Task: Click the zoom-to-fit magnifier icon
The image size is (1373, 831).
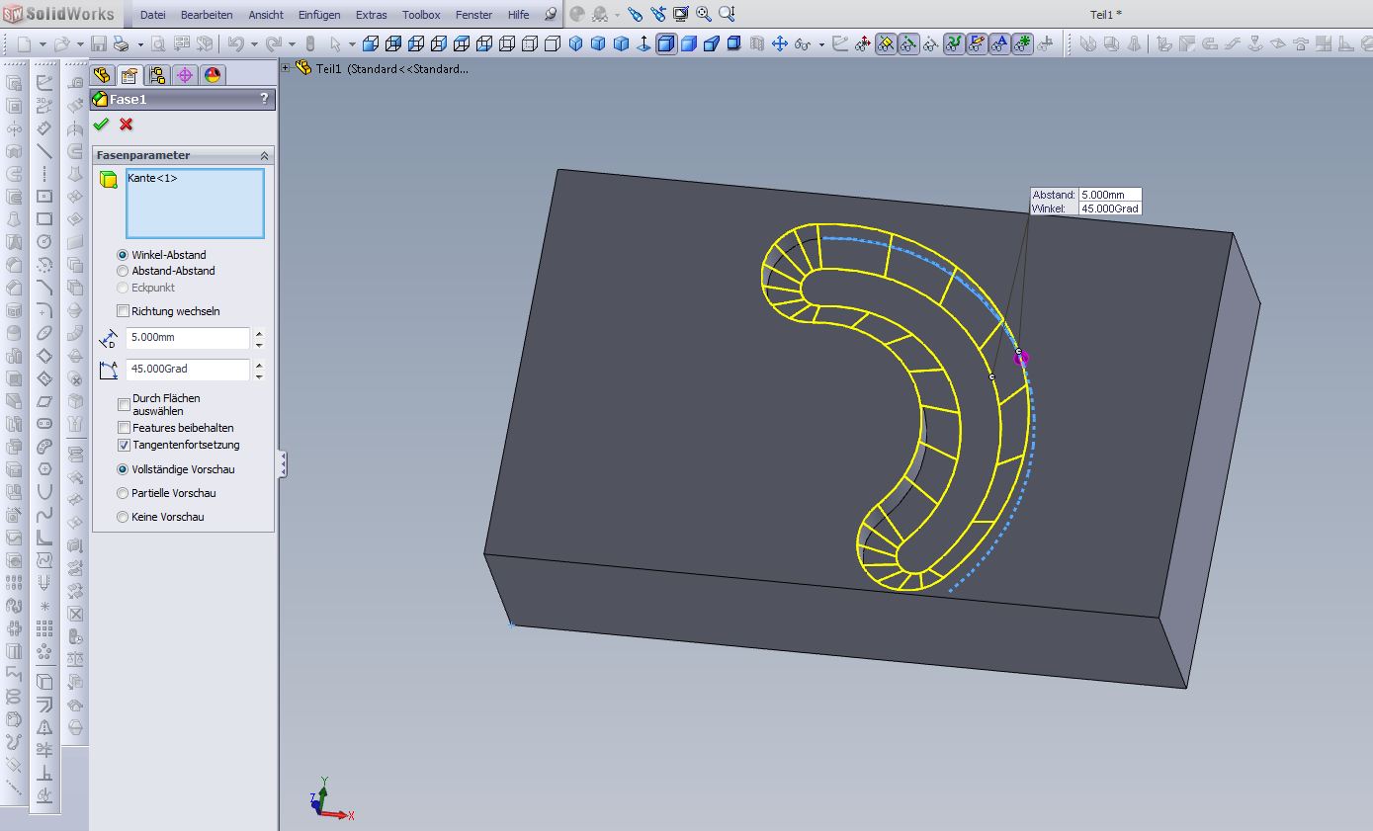Action: tap(703, 15)
